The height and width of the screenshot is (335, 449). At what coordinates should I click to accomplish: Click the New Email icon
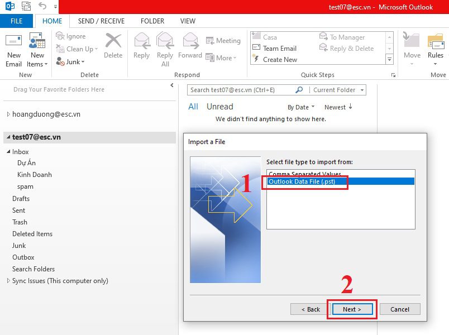tap(13, 40)
